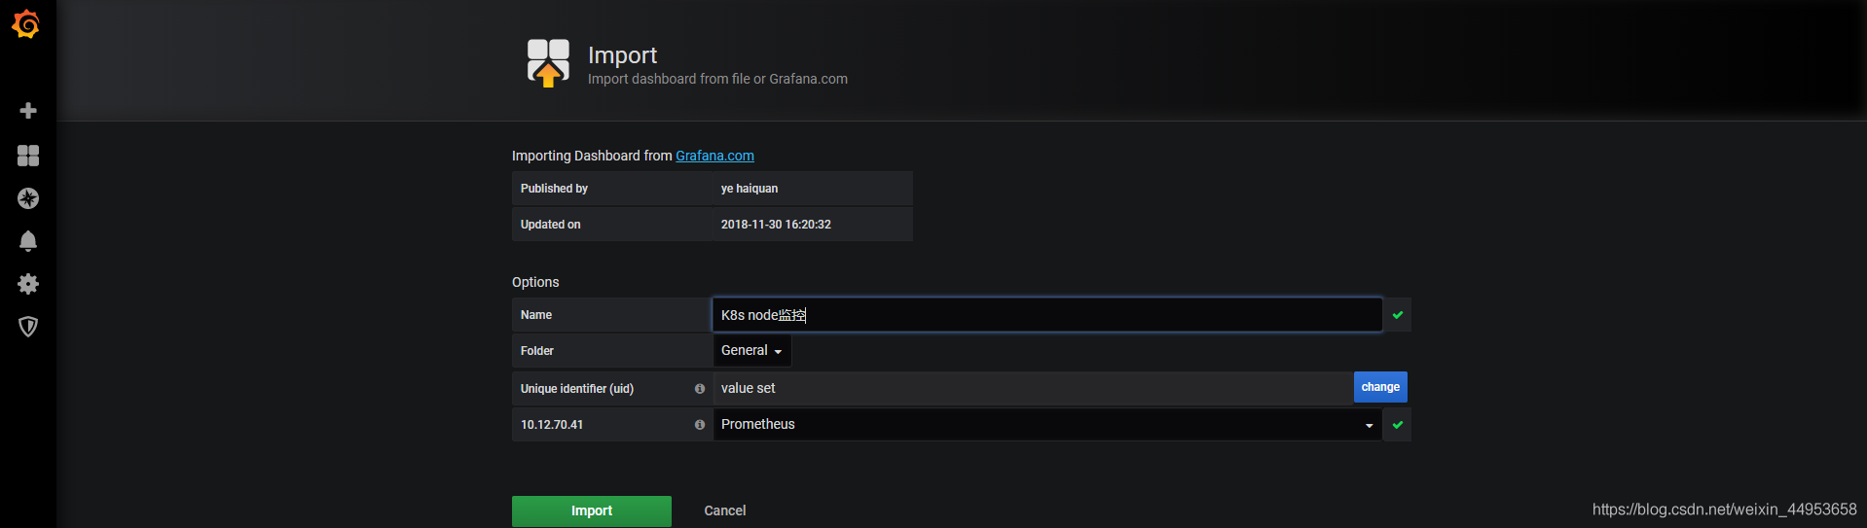Open the Explore compass icon

click(x=28, y=198)
